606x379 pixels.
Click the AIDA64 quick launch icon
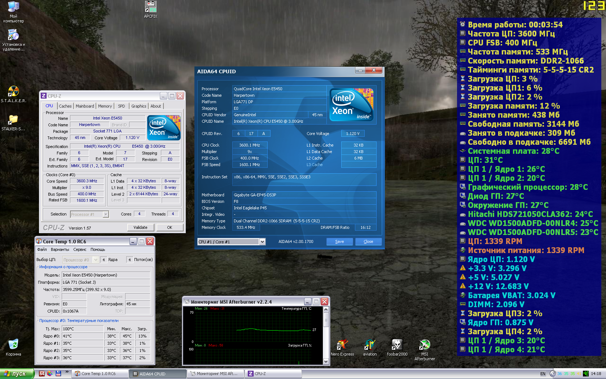(x=42, y=374)
